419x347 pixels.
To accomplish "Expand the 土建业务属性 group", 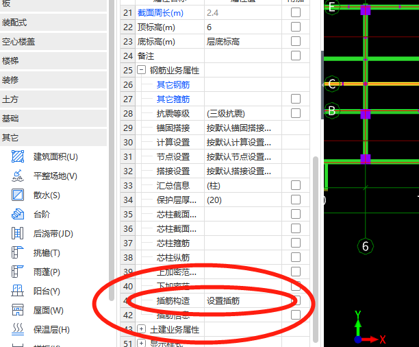I will [x=141, y=329].
